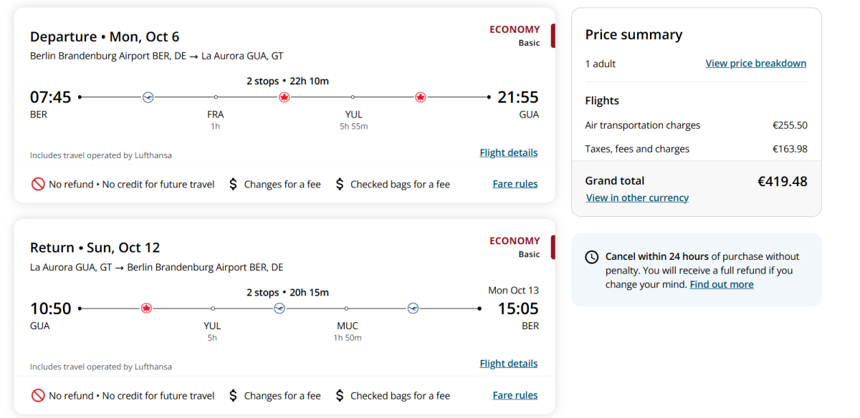View Fare rules for the departure flight
This screenshot has height=418, width=860.
click(515, 184)
